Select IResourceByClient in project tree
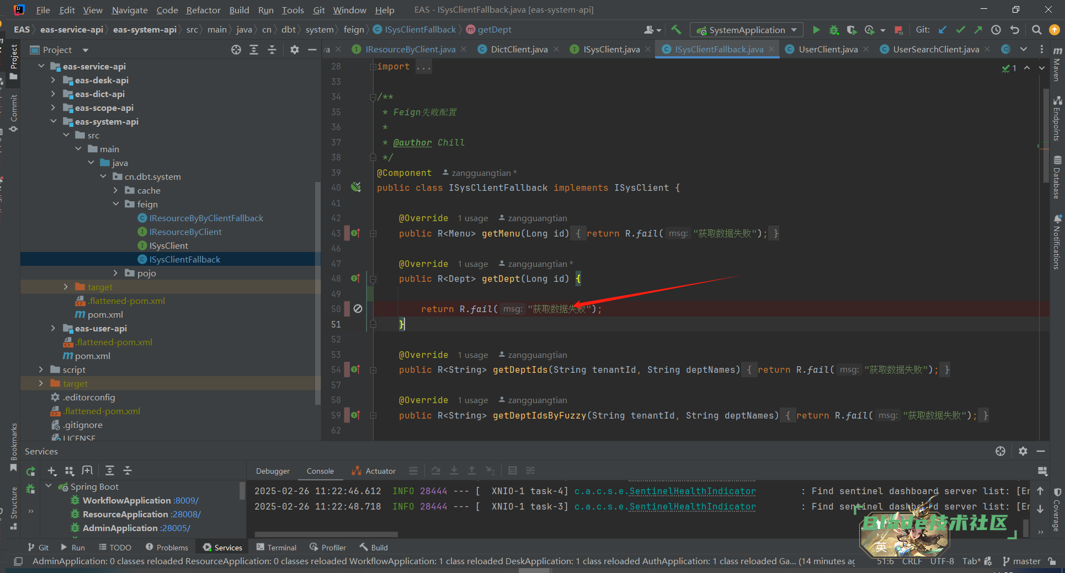Image resolution: width=1065 pixels, height=573 pixels. (x=185, y=232)
